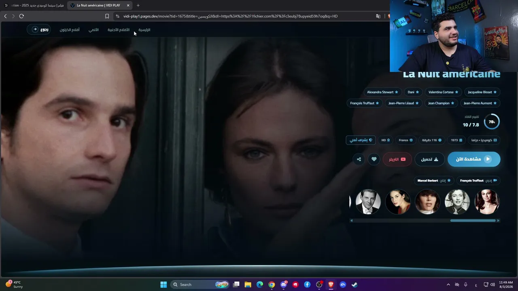Open the weather widget showing 45°C Sunny
The image size is (518, 291).
pos(14,285)
